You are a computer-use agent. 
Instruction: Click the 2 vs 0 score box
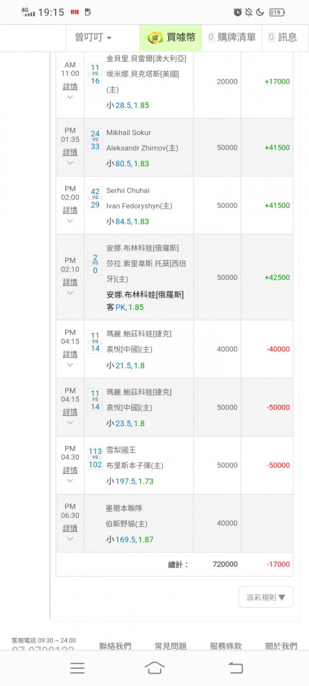point(95,264)
